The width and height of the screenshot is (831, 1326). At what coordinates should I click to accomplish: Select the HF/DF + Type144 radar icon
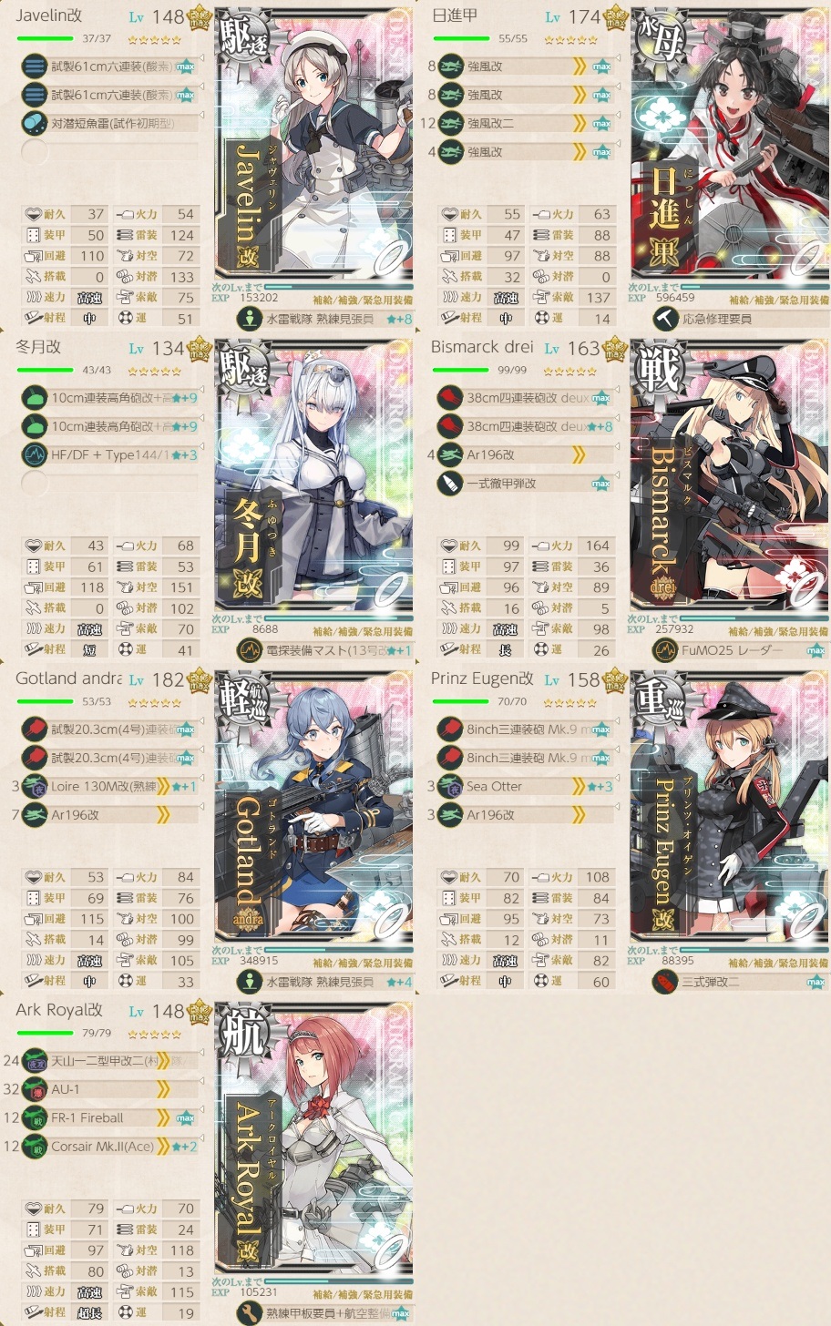point(34,454)
